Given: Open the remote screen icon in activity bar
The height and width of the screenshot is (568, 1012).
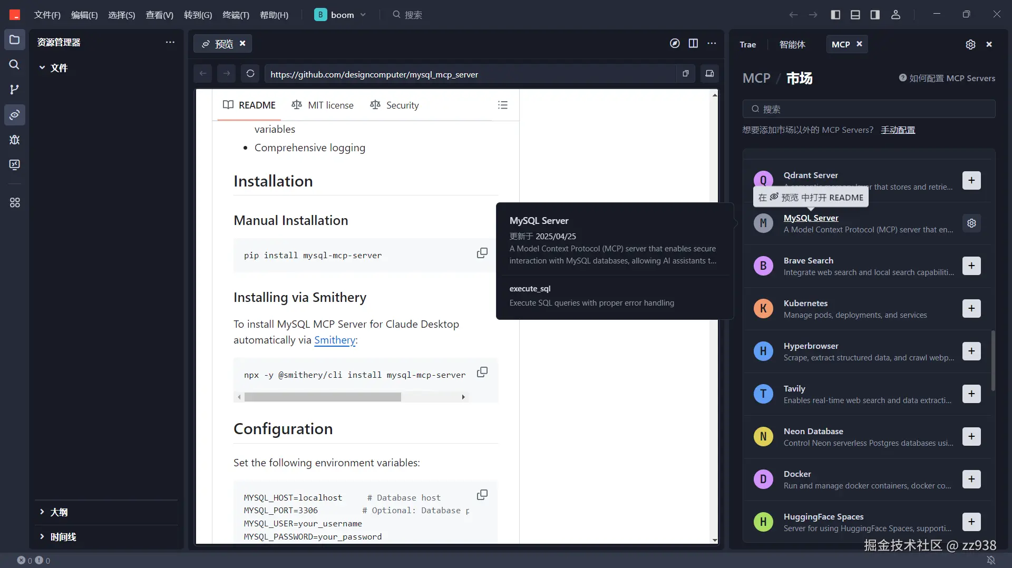Looking at the screenshot, I should coord(15,165).
